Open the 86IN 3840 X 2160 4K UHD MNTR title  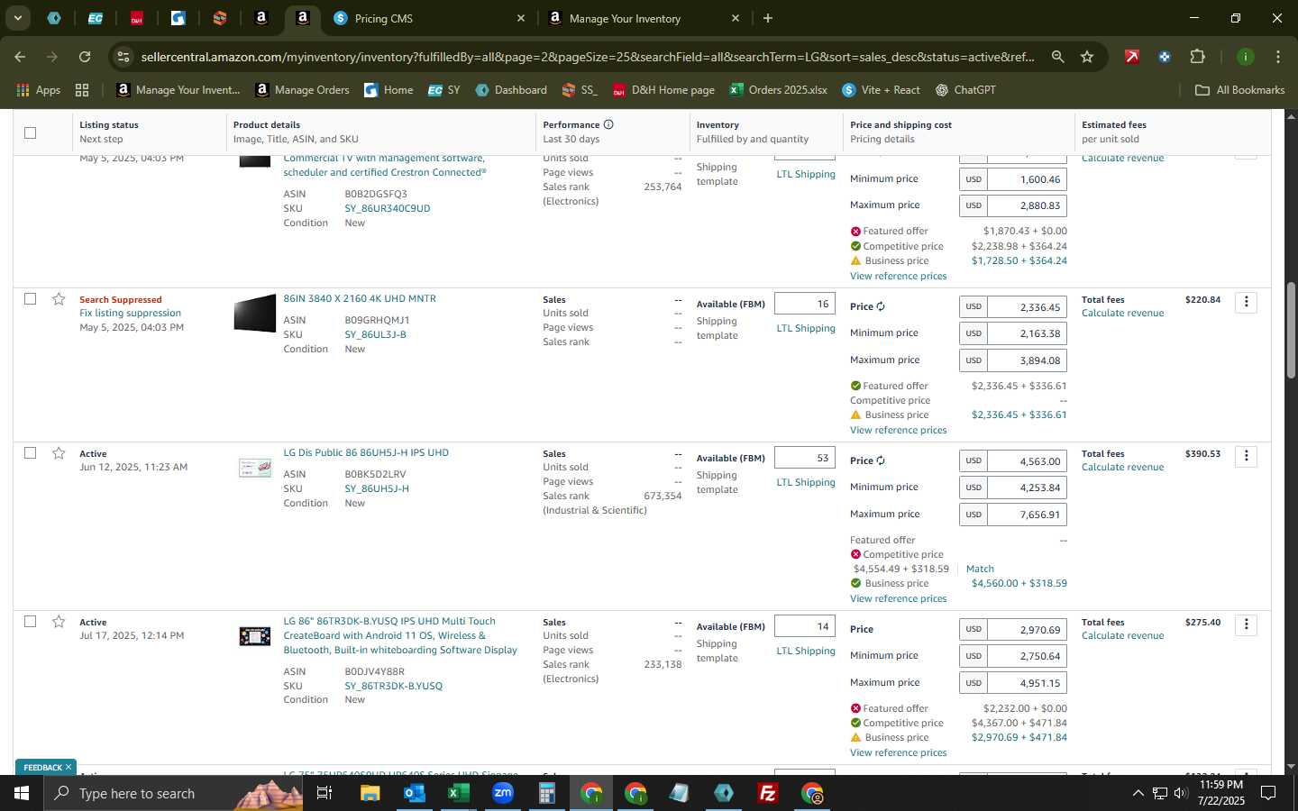(x=360, y=298)
